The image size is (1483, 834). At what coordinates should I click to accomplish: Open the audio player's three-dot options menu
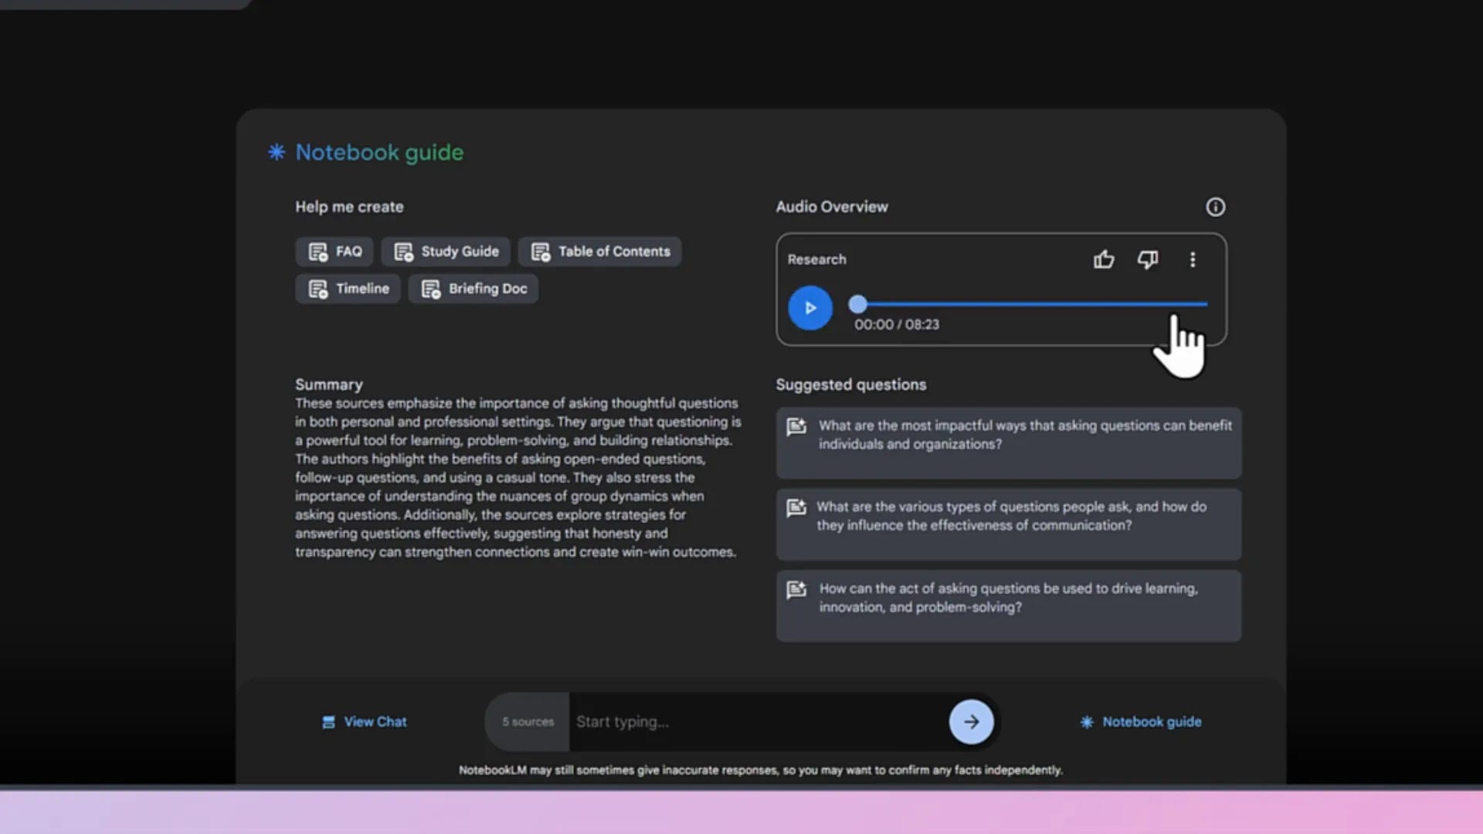pyautogui.click(x=1193, y=259)
